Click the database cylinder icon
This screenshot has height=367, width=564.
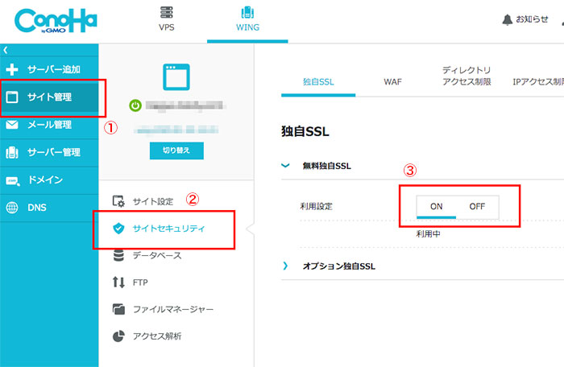click(118, 255)
